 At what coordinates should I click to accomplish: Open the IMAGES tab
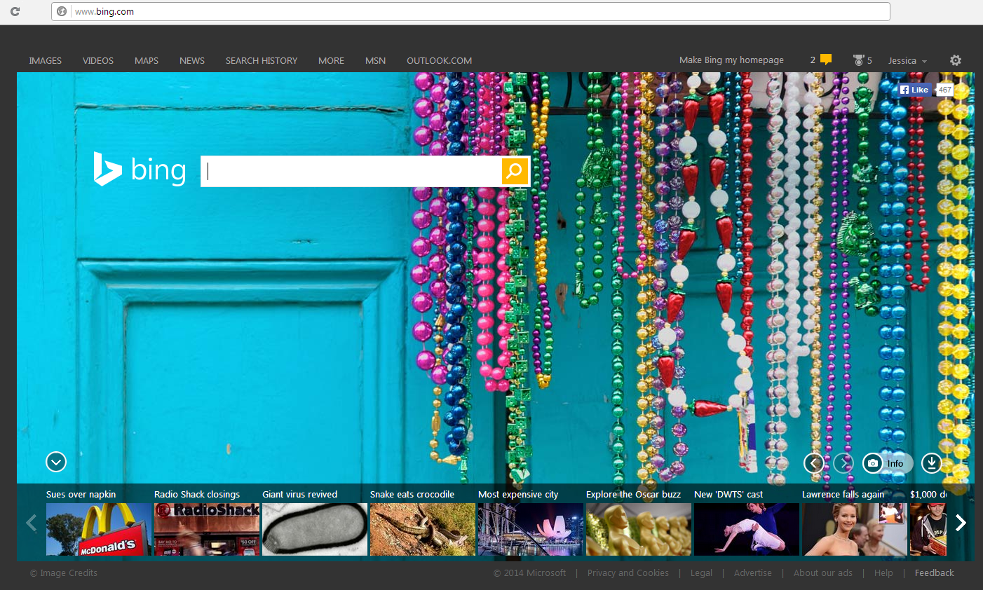click(x=46, y=61)
